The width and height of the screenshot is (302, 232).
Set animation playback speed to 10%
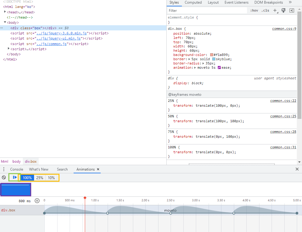51,178
